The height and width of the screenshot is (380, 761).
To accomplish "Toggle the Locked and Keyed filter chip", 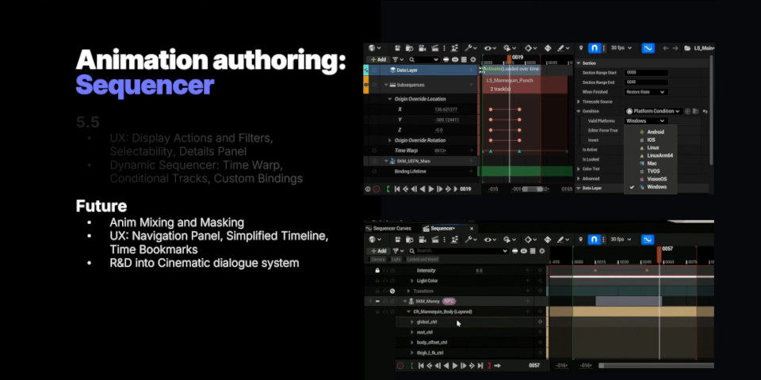I will [422, 259].
